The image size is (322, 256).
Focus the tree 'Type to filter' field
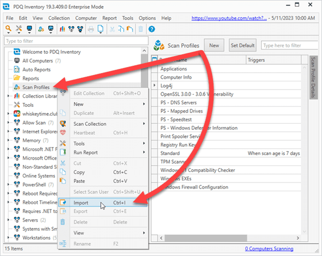(76, 41)
